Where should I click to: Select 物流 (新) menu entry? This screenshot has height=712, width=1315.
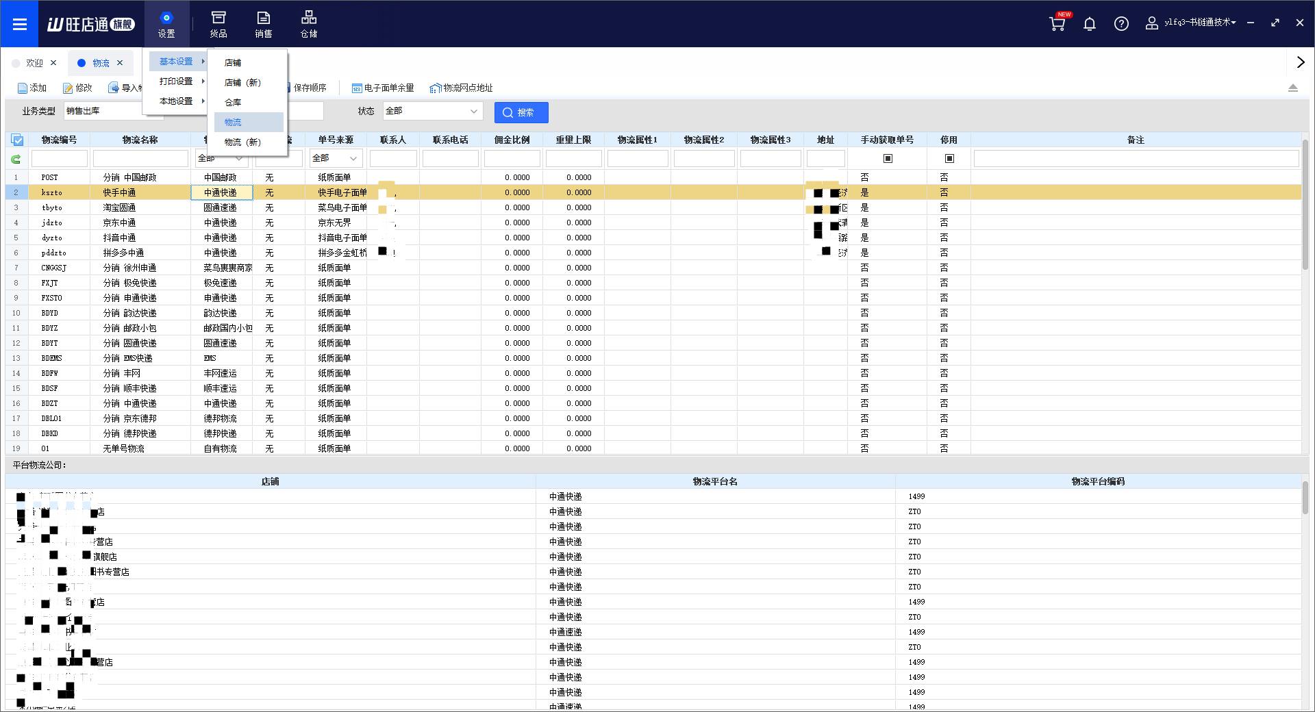[249, 142]
